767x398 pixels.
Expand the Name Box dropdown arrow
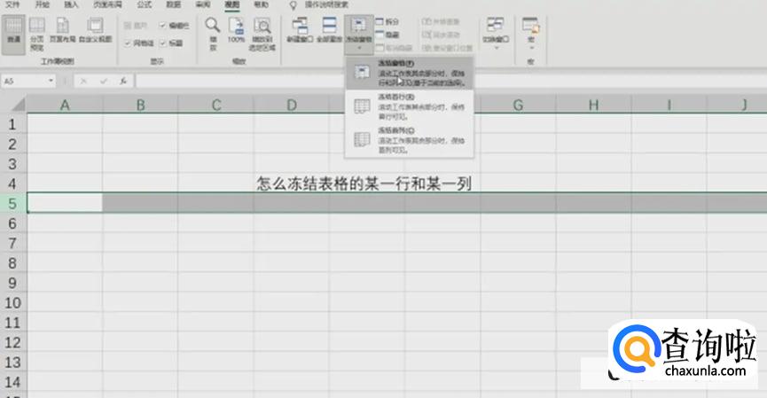[51, 82]
